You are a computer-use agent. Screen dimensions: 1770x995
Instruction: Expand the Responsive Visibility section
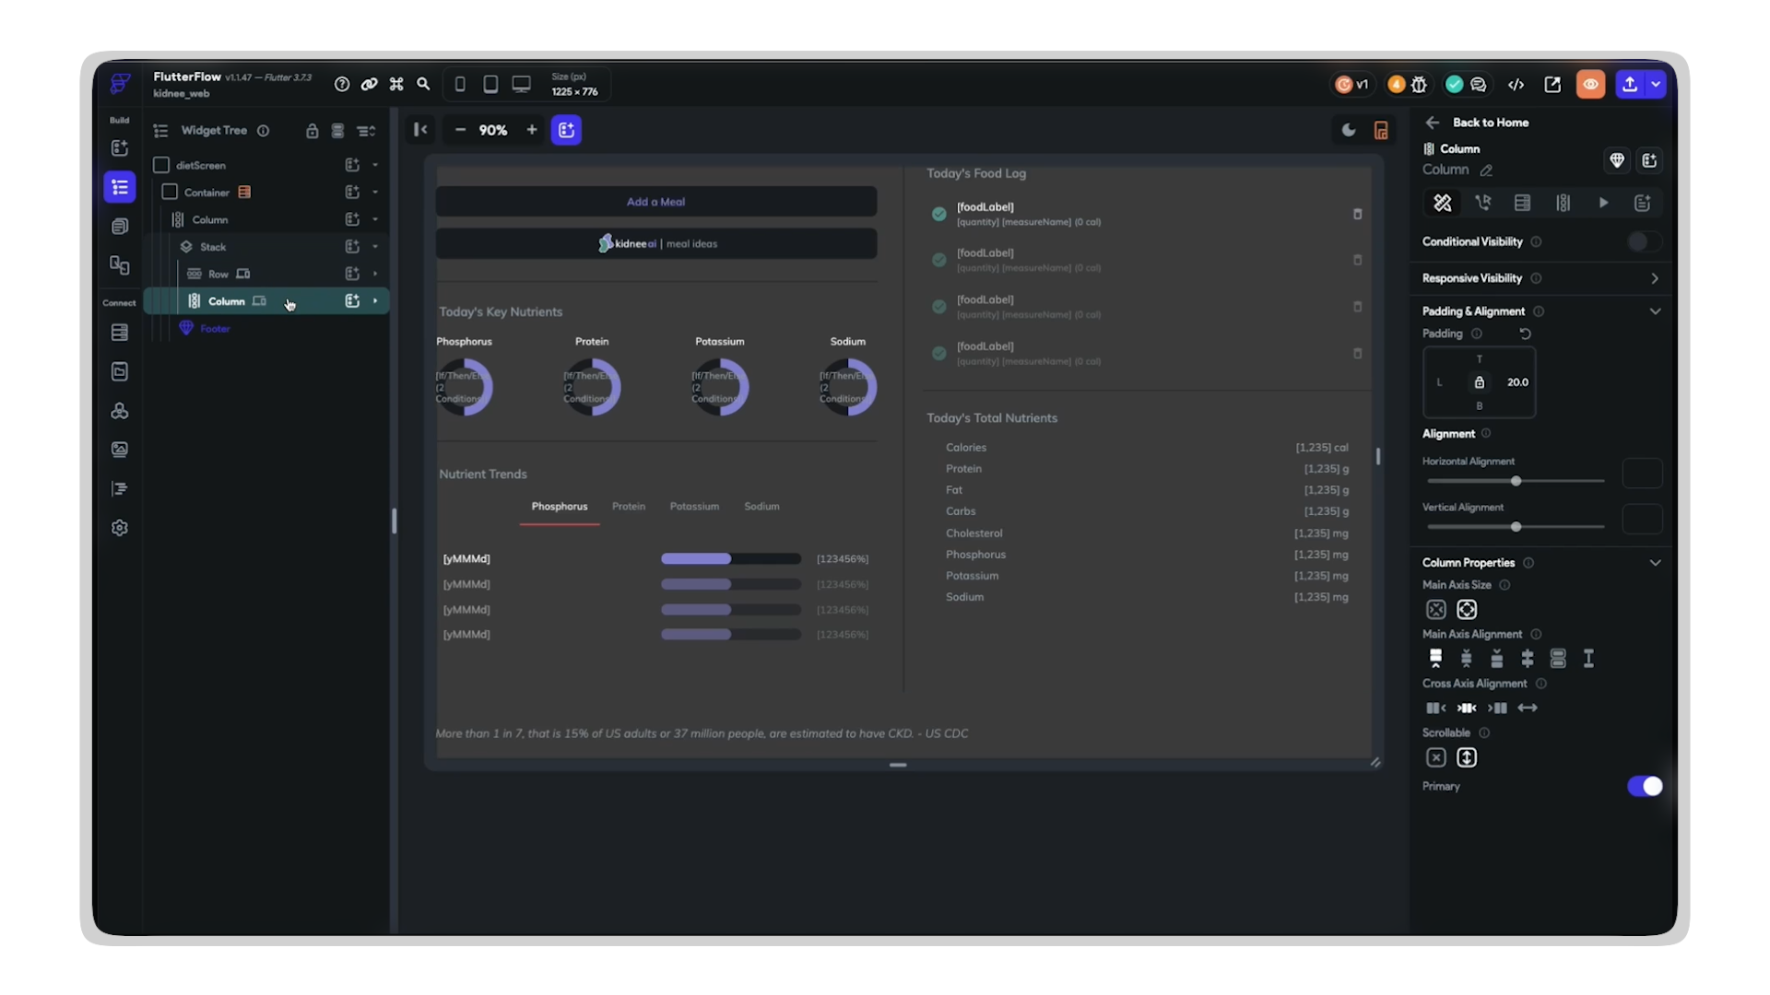[x=1655, y=278]
